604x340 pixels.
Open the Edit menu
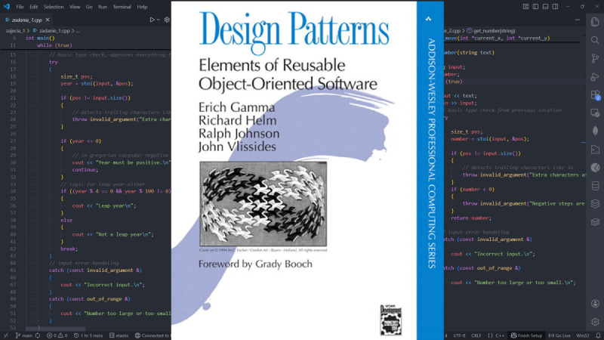[x=34, y=7]
